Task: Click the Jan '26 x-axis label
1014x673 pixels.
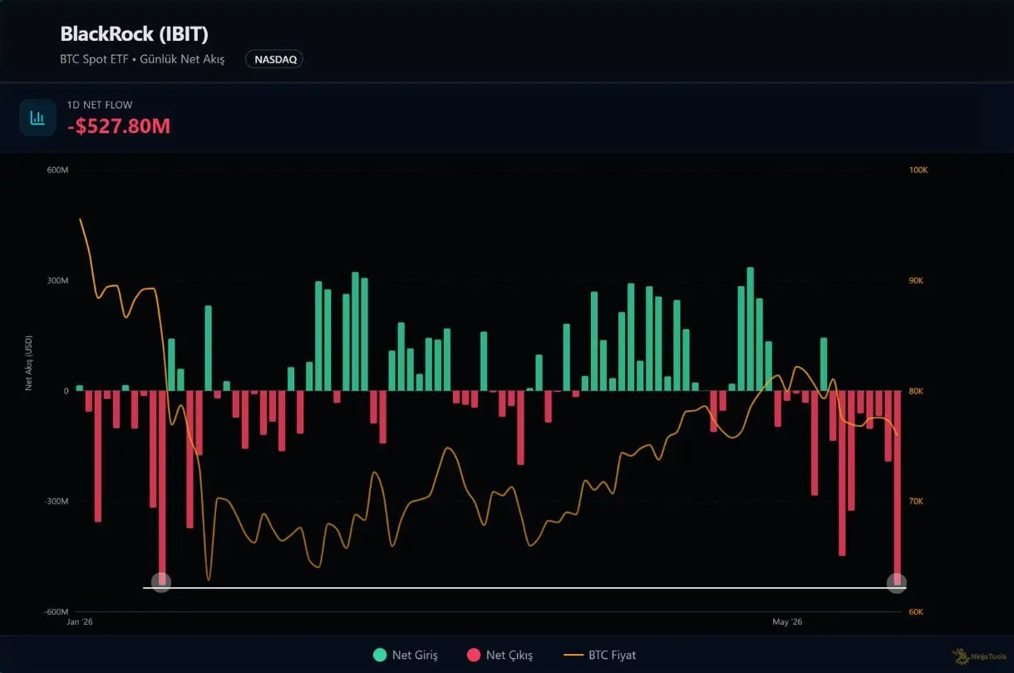Action: 80,621
